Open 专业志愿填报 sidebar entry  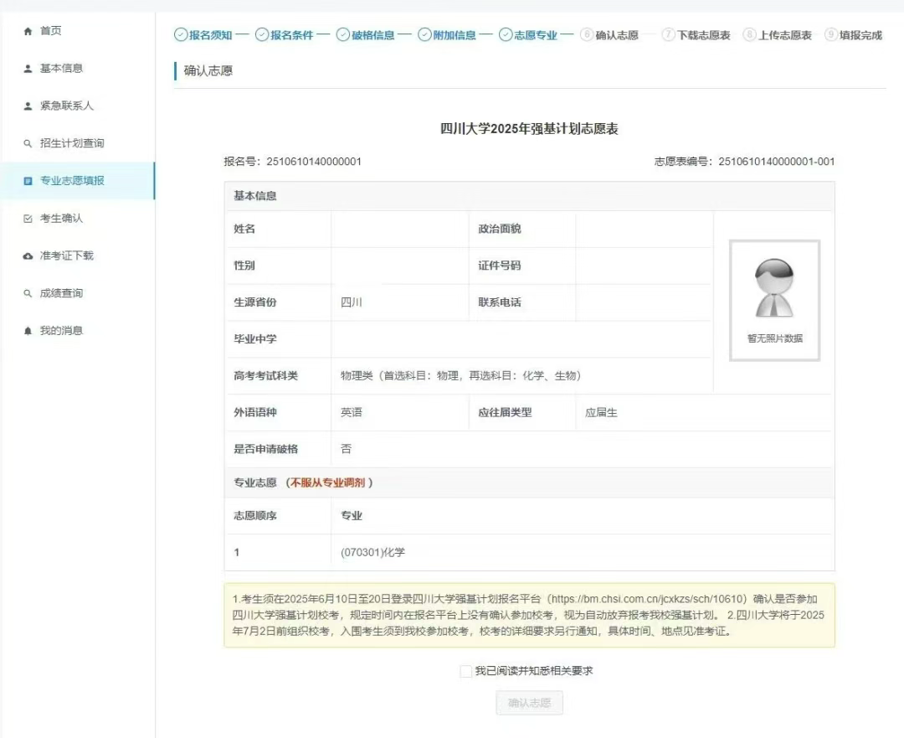78,181
